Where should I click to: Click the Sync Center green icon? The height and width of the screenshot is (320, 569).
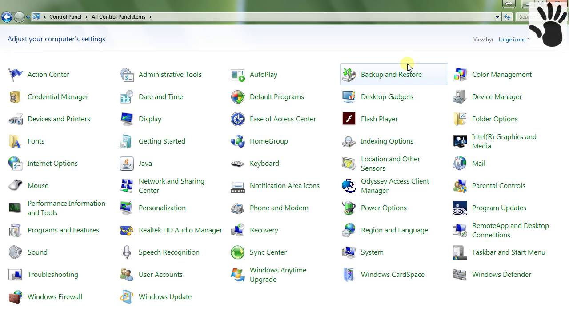click(x=238, y=252)
